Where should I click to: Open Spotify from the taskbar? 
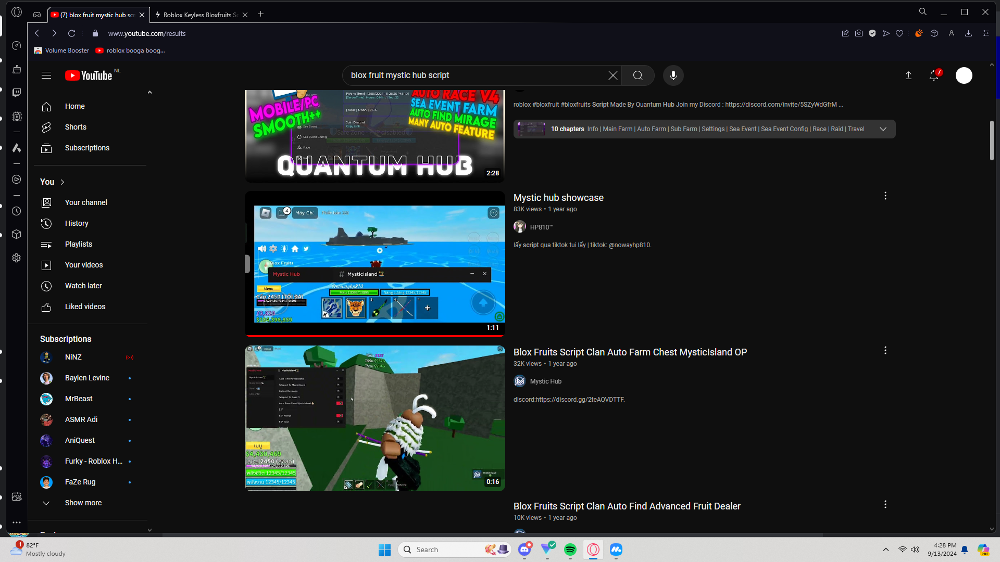(570, 550)
